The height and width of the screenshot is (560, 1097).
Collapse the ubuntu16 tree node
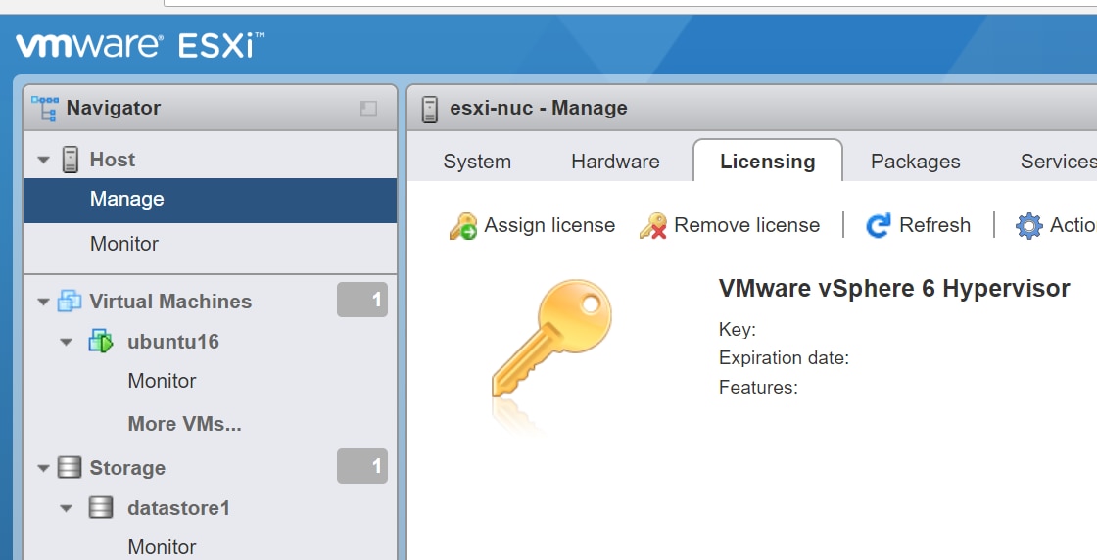tap(67, 343)
